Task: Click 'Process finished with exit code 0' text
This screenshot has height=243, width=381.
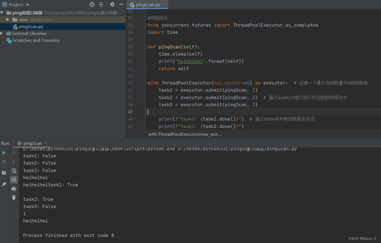Action: [69, 236]
